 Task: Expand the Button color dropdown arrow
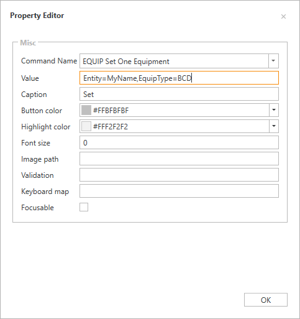274,110
